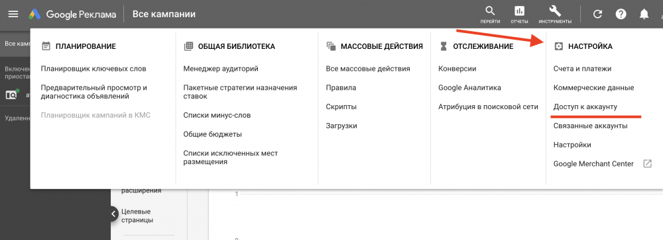This screenshot has width=663, height=240.
Task: Click the 'ПЛАНИРОВАНИЕ' heading text
Action: (86, 46)
